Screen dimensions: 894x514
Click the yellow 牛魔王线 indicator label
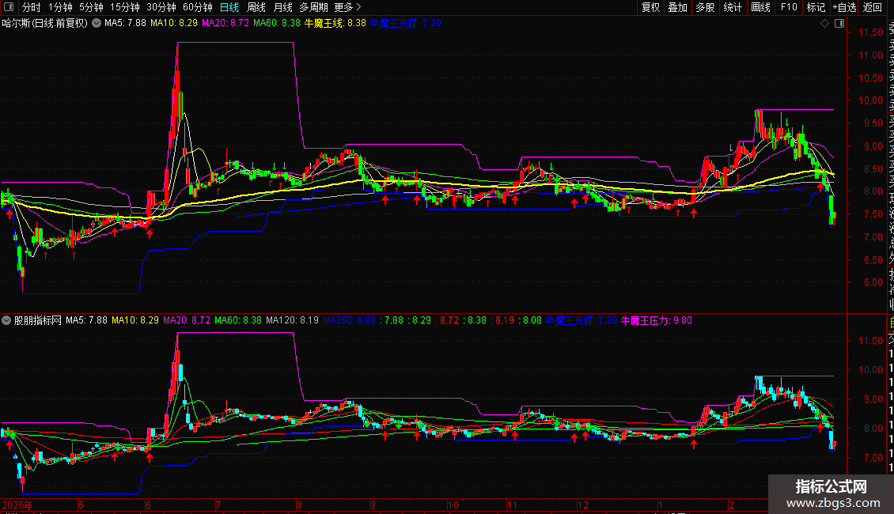click(335, 24)
